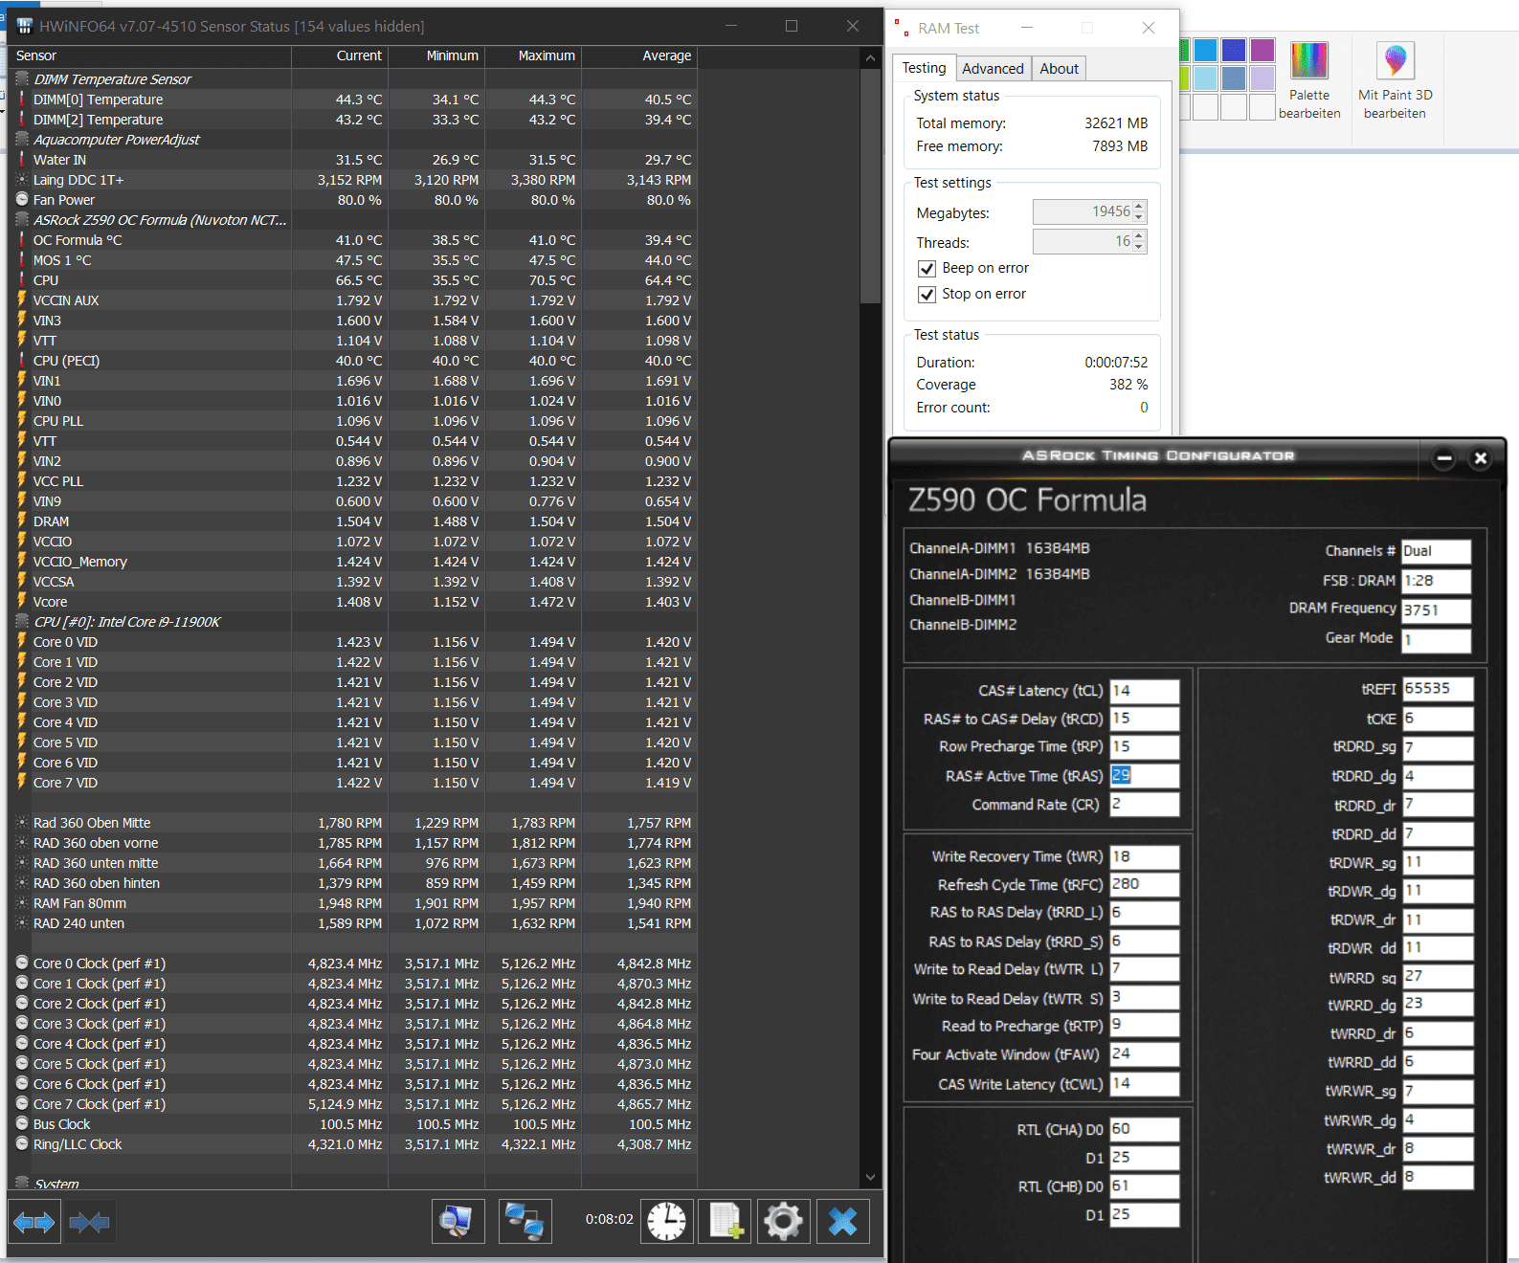Decrease the Megabytes spinner down arrow
Viewport: 1519px width, 1263px height.
pos(1139,218)
